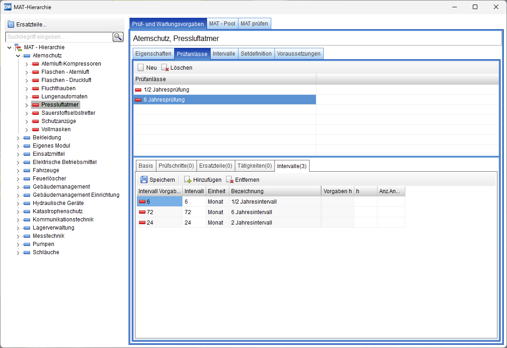Select the Vollmasken tree item
The height and width of the screenshot is (348, 507).
(56, 129)
